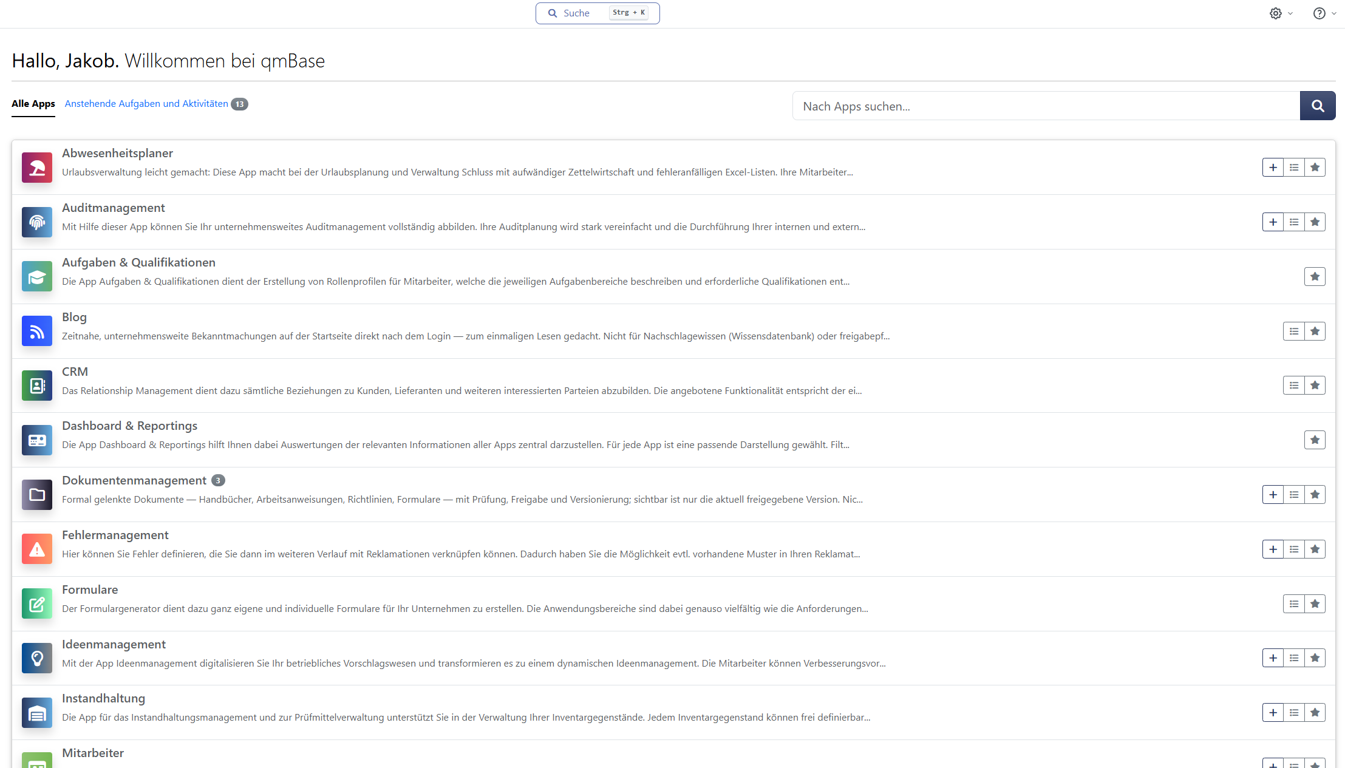The height and width of the screenshot is (768, 1345).
Task: Favorite the Formulare app with star
Action: [1315, 604]
